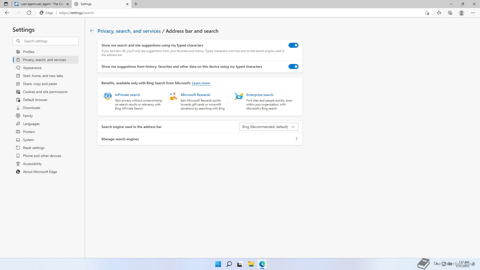Open Appearance settings section

coord(45,68)
